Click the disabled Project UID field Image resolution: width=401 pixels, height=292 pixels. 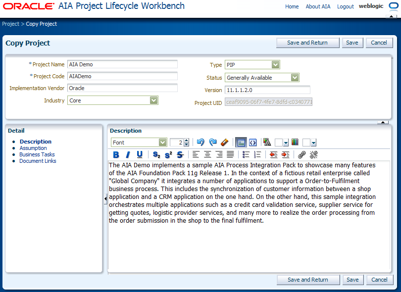coord(268,102)
